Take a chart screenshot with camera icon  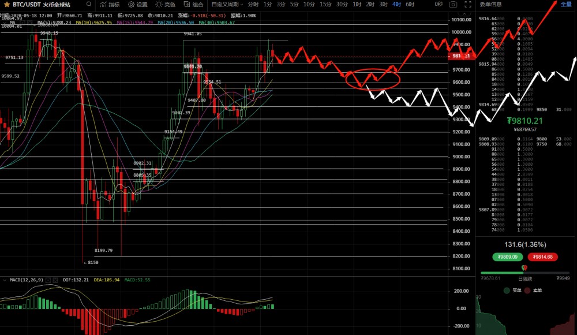[454, 4]
